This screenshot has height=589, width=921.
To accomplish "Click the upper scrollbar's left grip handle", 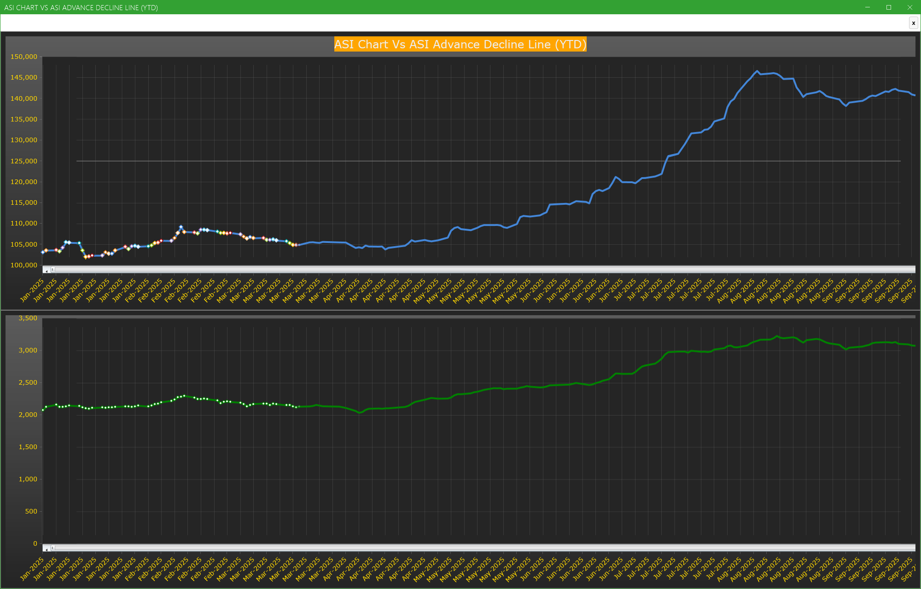I will [x=52, y=270].
